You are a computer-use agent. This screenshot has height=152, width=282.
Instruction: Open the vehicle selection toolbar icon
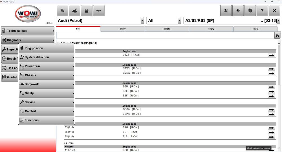click(x=62, y=11)
